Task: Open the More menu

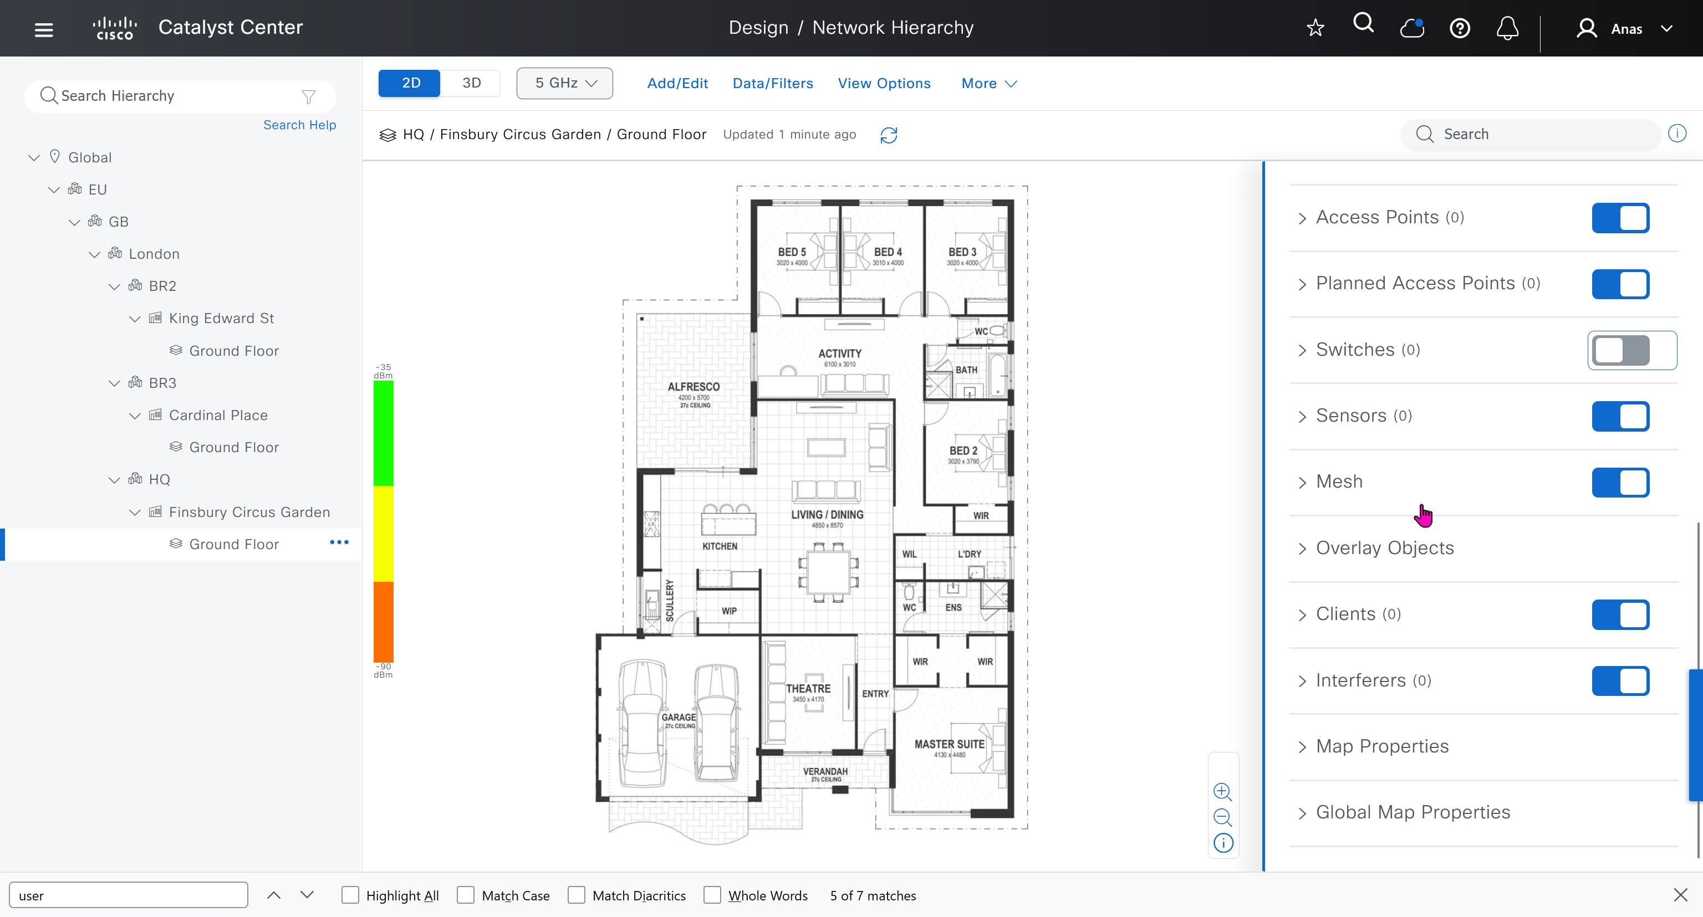Action: coord(988,83)
